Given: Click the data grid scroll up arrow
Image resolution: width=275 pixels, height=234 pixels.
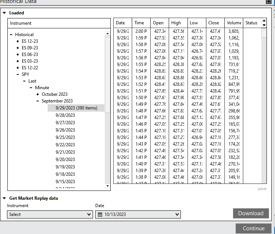Looking at the screenshot, I should [x=264, y=21].
